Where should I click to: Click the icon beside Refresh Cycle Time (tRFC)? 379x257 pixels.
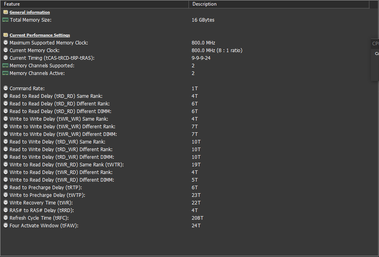[x=6, y=218]
